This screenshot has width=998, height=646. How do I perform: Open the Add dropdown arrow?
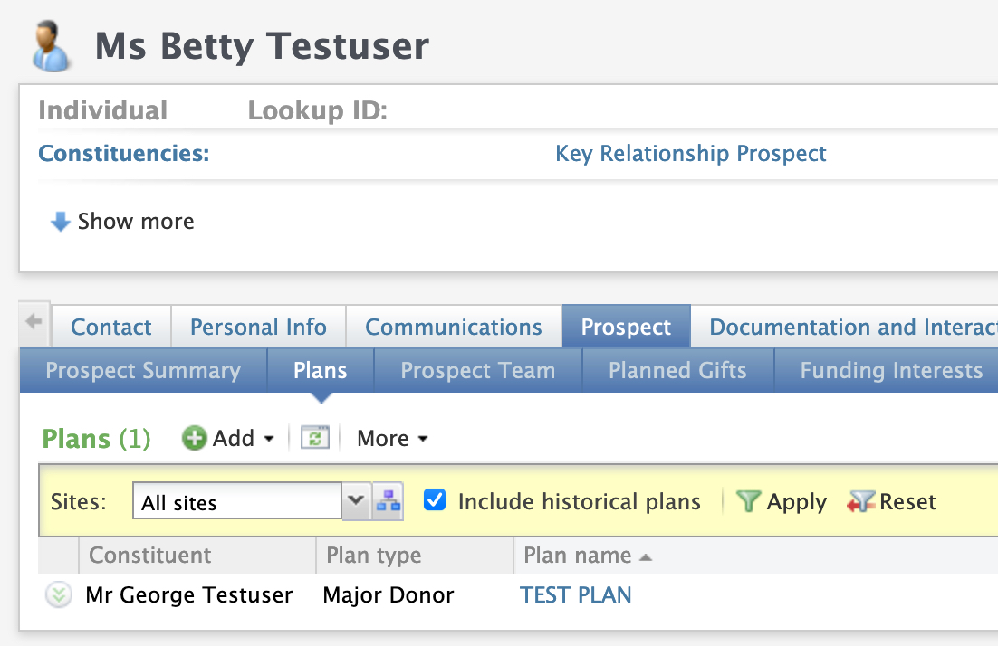coord(269,439)
